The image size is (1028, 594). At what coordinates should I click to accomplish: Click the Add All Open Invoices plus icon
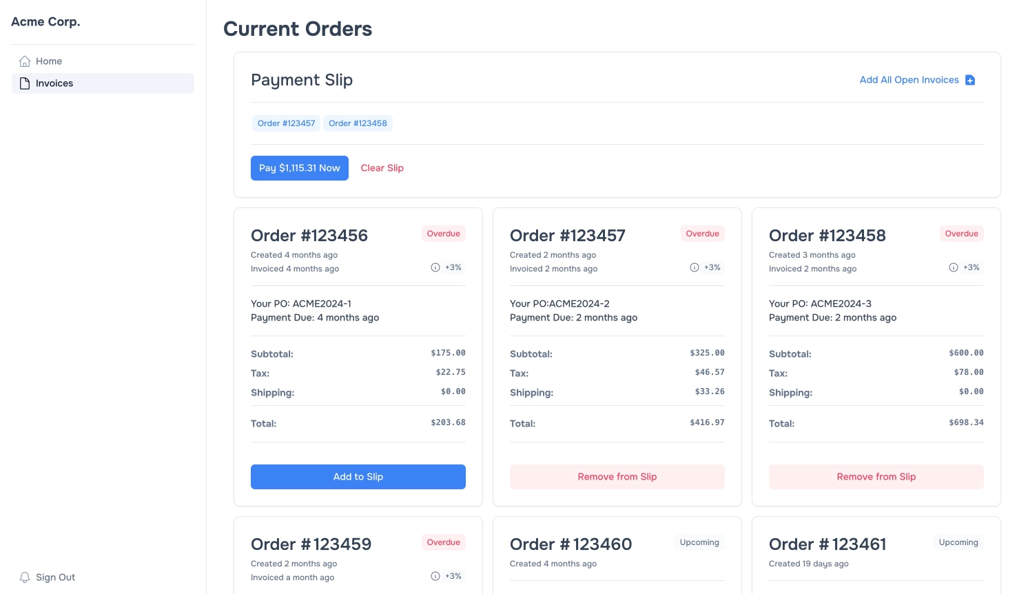970,80
